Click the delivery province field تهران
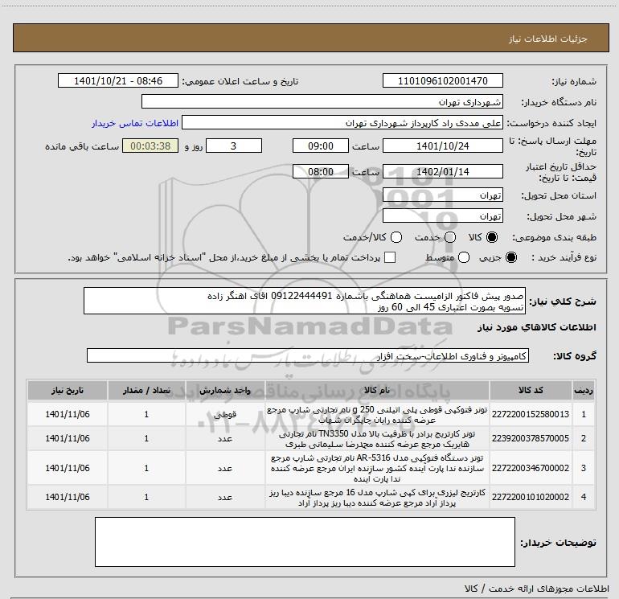The width and height of the screenshot is (619, 599). point(442,195)
